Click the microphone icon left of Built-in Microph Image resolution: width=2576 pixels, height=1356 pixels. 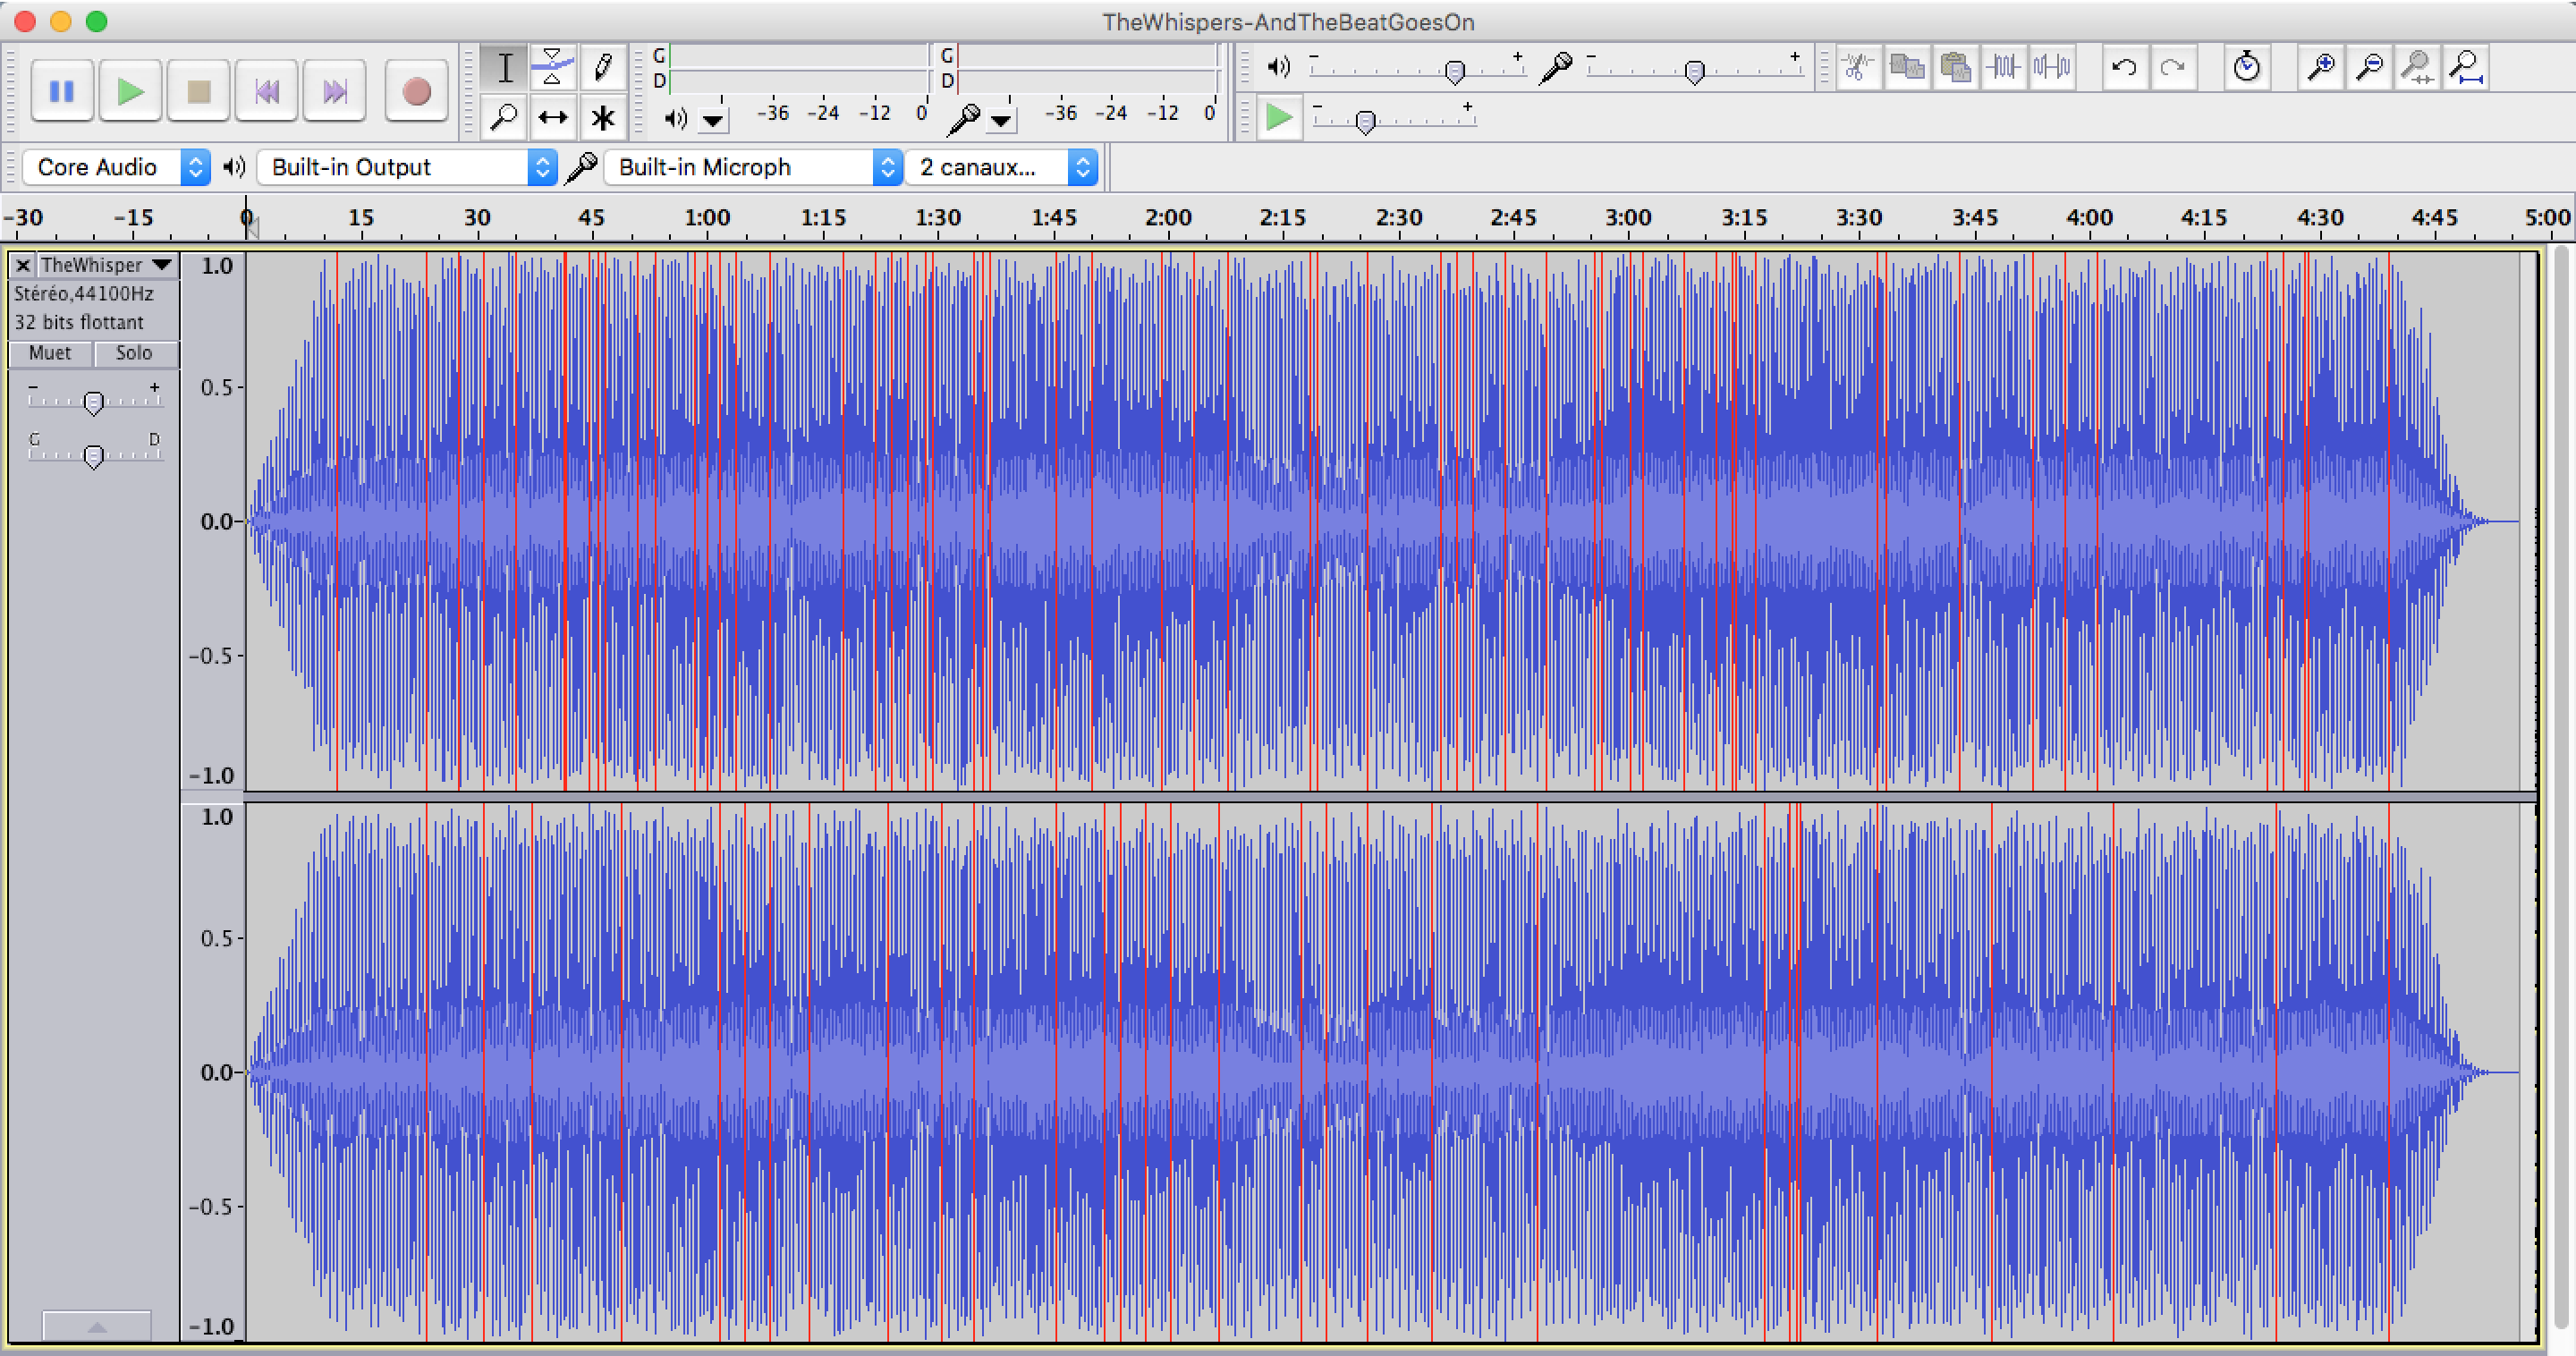pos(581,167)
